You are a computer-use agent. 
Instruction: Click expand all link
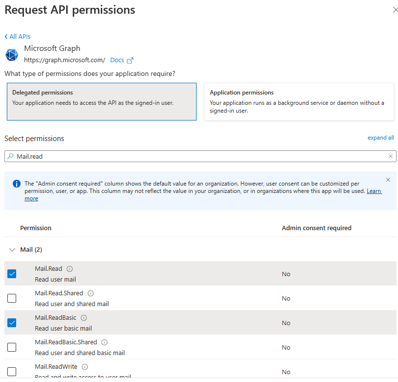[380, 138]
